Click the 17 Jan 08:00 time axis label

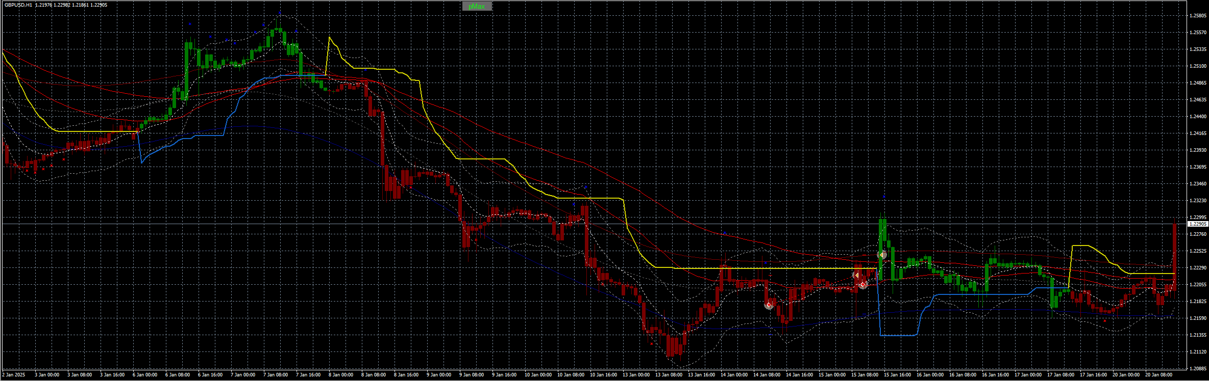point(1061,375)
